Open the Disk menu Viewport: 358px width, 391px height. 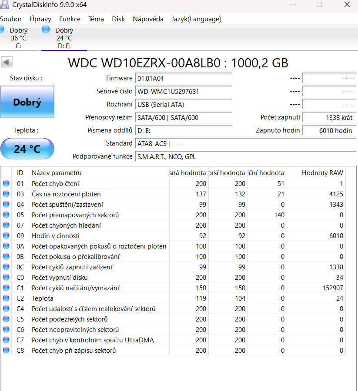118,19
